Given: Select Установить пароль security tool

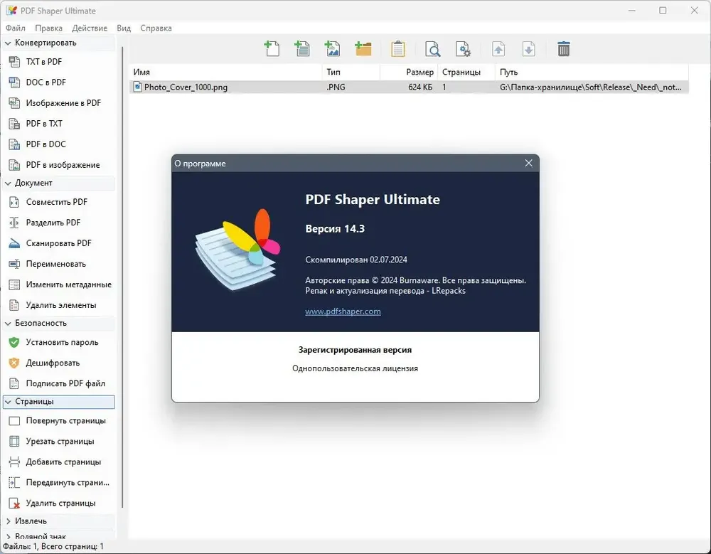Looking at the screenshot, I should [x=62, y=342].
